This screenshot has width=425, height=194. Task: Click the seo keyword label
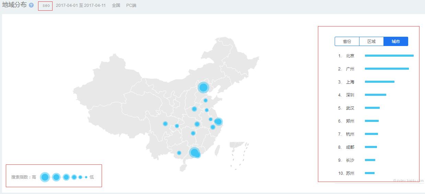click(x=46, y=6)
